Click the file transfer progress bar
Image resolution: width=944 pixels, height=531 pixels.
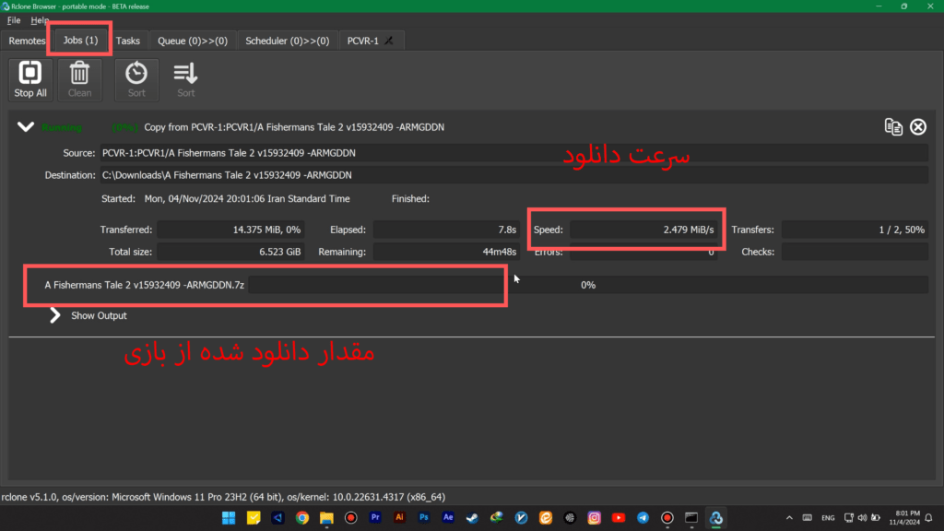(x=587, y=286)
